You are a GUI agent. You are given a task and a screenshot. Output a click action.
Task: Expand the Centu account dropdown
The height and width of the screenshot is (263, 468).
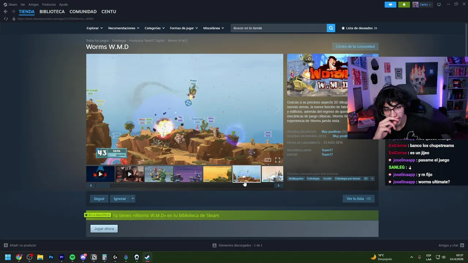(x=425, y=4)
